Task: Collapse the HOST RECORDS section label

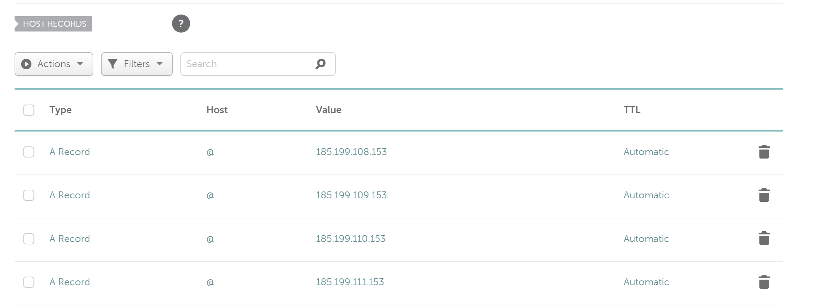Action: 53,24
